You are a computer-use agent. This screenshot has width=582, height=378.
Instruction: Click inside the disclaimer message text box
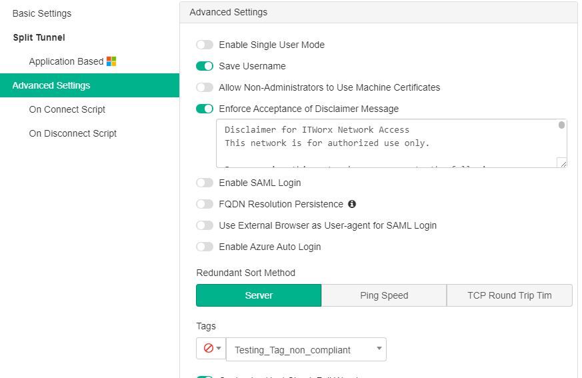click(387, 143)
